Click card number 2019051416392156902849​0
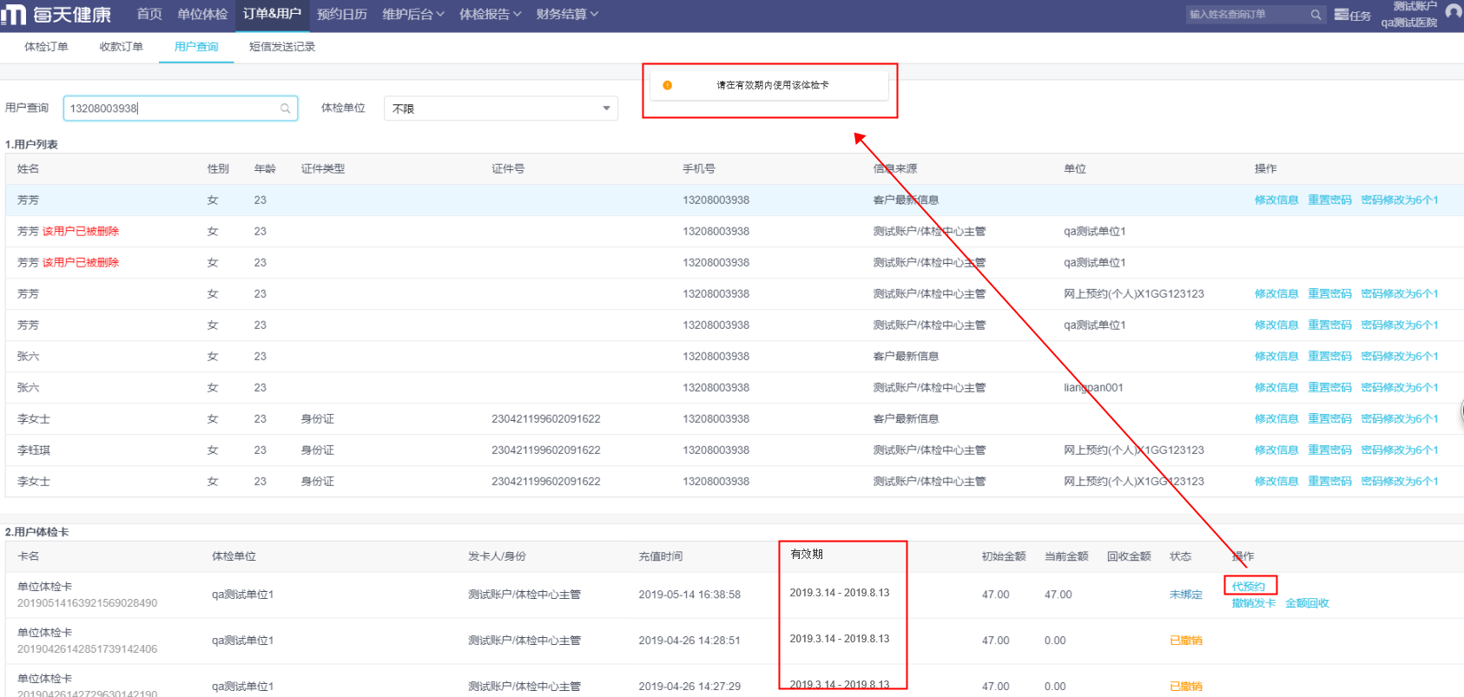1464x697 pixels. point(88,603)
